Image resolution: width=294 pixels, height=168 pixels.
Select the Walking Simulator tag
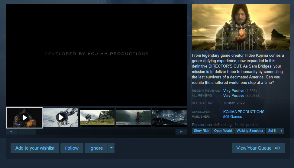point(250,131)
